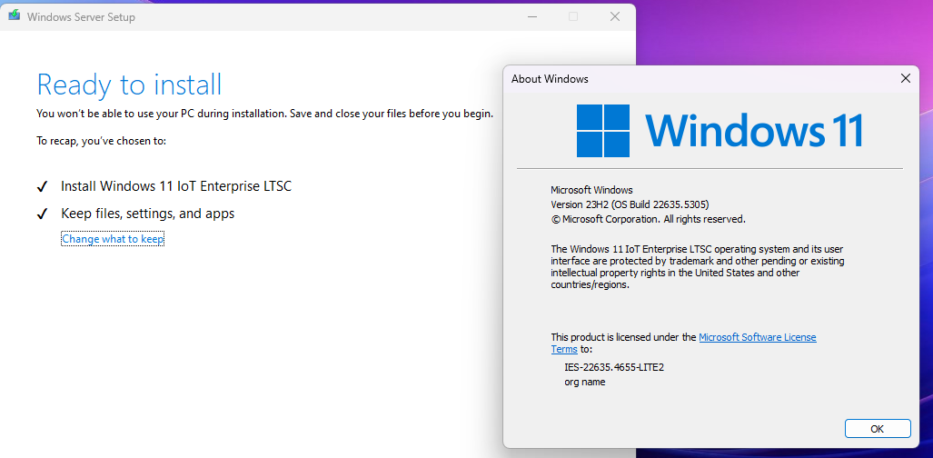933x458 pixels.
Task: Click the Version 23H2 OS Build line
Action: click(630, 204)
